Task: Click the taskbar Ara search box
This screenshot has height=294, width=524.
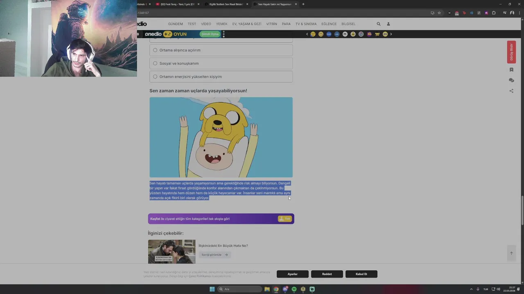Action: coord(240,289)
